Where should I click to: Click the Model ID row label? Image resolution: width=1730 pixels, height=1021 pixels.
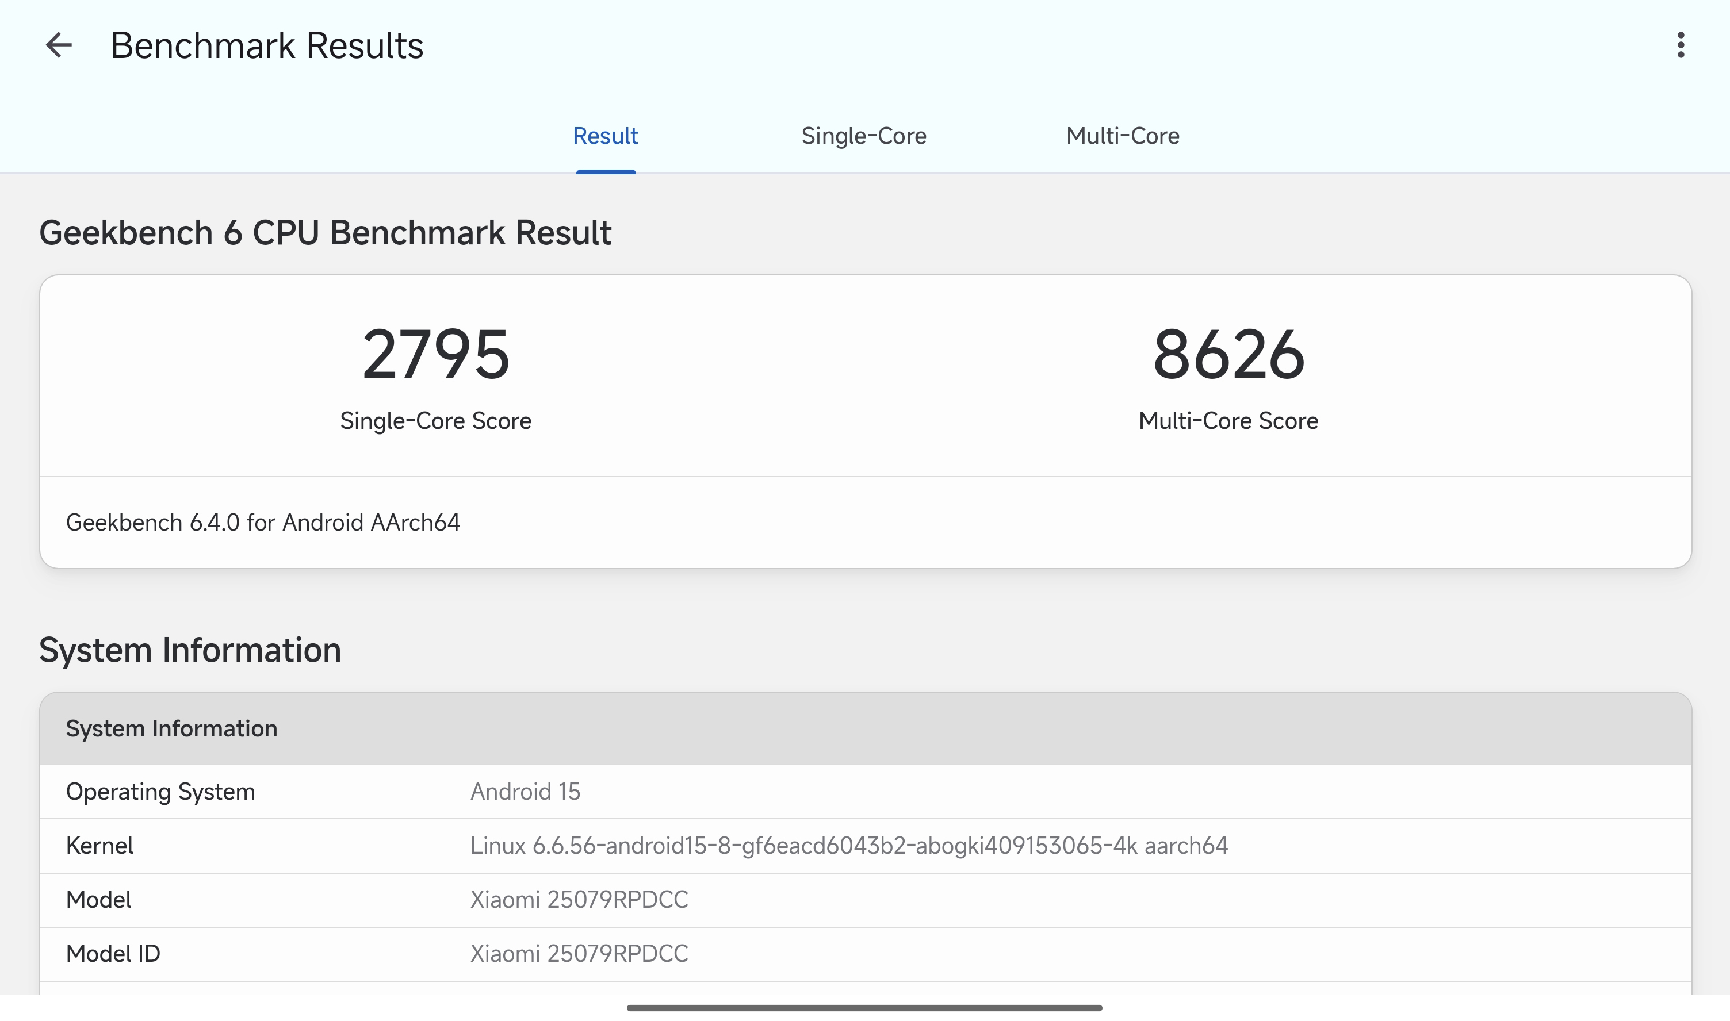[x=113, y=954]
